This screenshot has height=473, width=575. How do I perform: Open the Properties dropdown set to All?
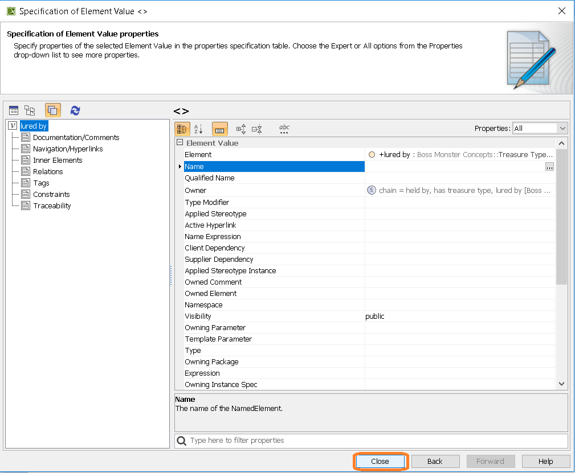tap(539, 129)
